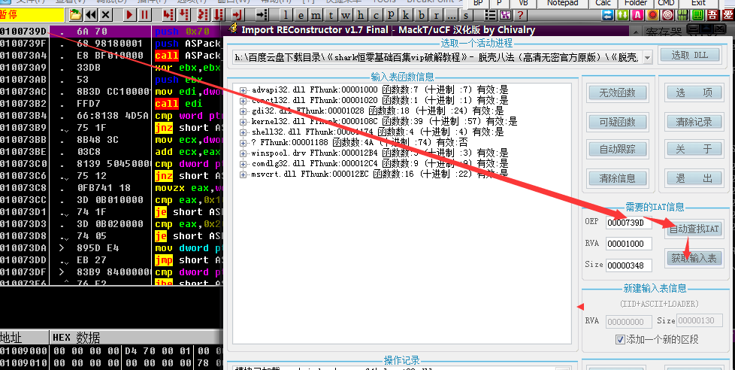Screen dimensions: 735x370
Task: Open executable modules window with 'e' button
Action: pyautogui.click(x=301, y=14)
